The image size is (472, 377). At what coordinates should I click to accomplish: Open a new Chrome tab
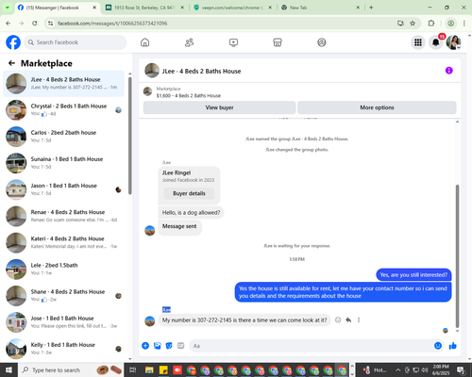[371, 8]
